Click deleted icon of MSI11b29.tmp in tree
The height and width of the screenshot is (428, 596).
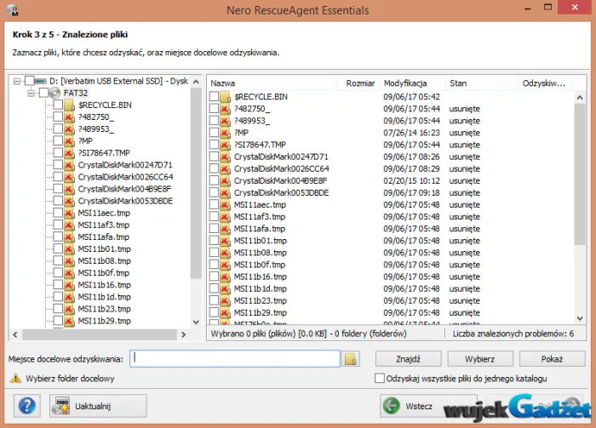click(69, 321)
